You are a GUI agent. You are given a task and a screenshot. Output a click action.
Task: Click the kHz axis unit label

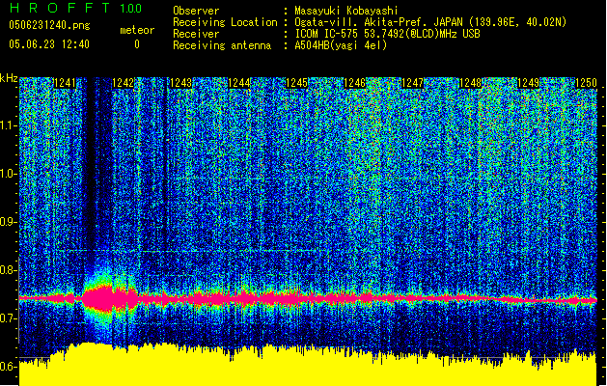(x=9, y=78)
